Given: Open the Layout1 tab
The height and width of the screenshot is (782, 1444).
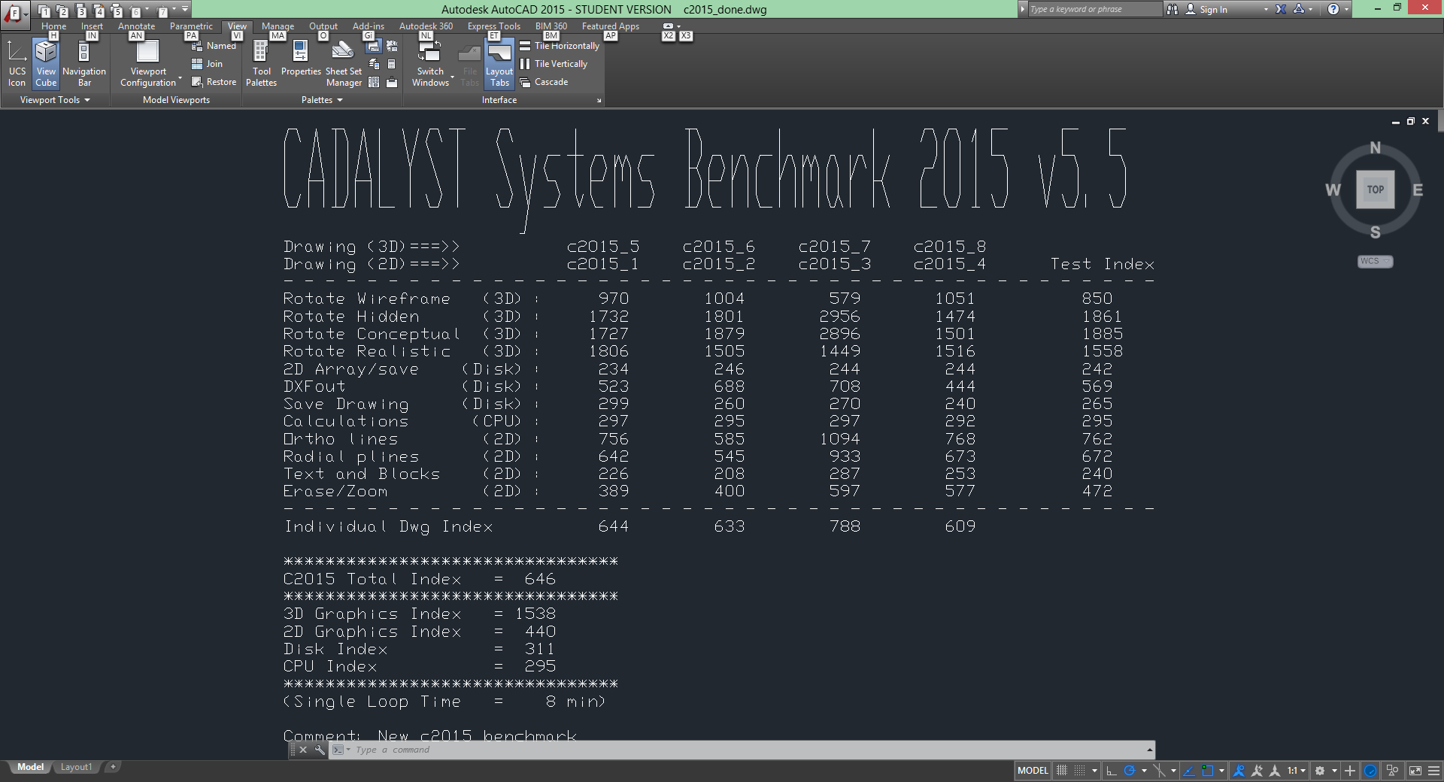Looking at the screenshot, I should point(76,767).
